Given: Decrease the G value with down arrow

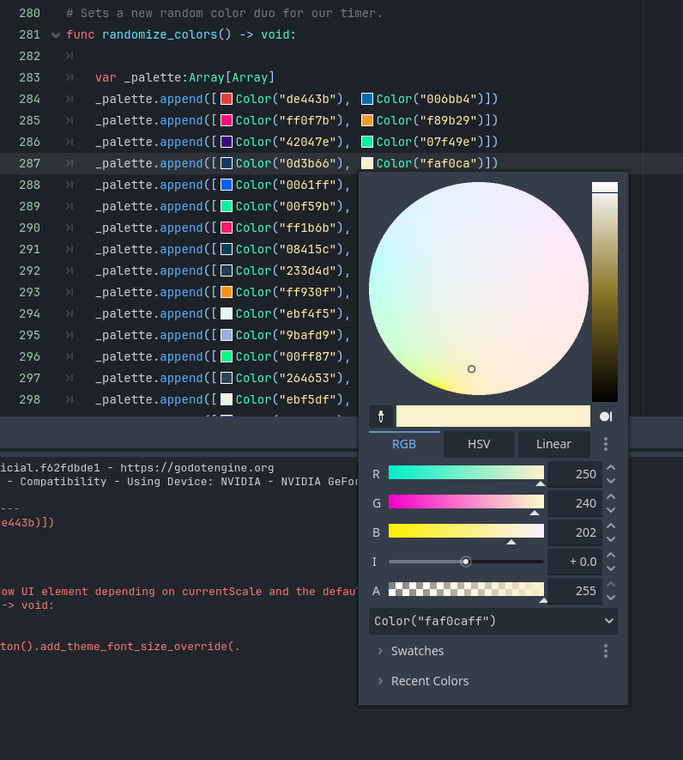Looking at the screenshot, I should pyautogui.click(x=611, y=510).
